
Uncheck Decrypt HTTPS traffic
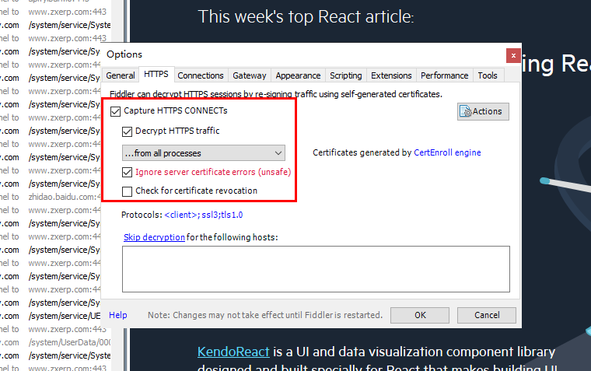(x=128, y=131)
